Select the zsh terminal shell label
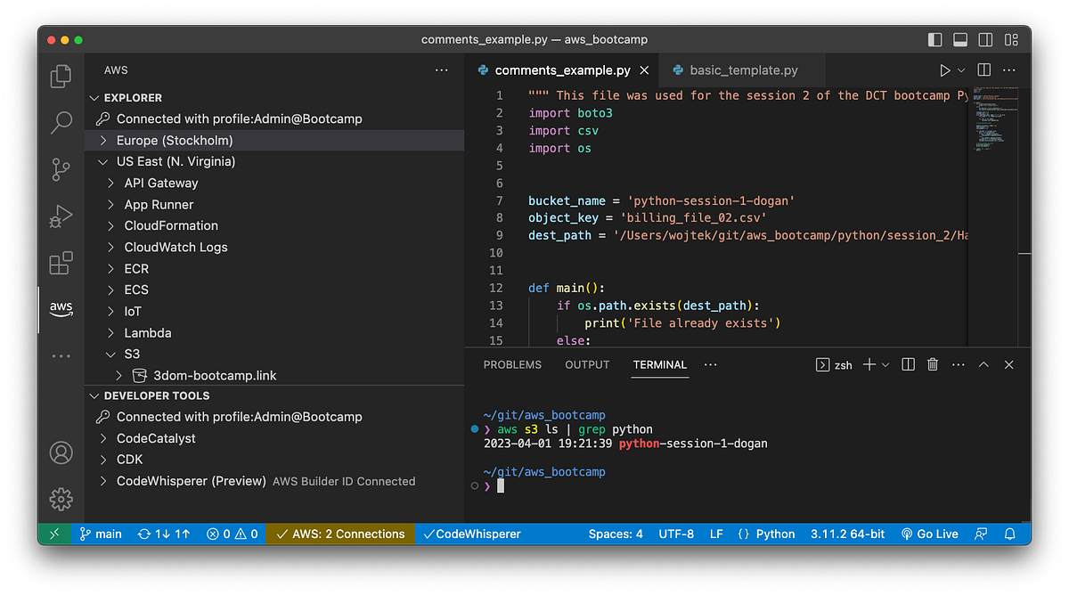 coord(835,365)
